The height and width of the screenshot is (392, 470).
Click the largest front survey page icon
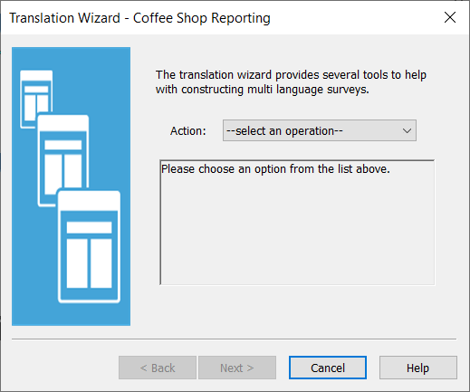click(89, 246)
